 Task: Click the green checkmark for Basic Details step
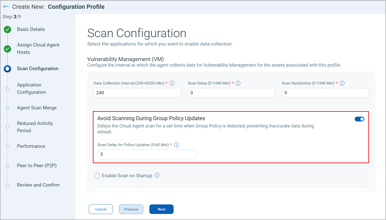click(8, 30)
